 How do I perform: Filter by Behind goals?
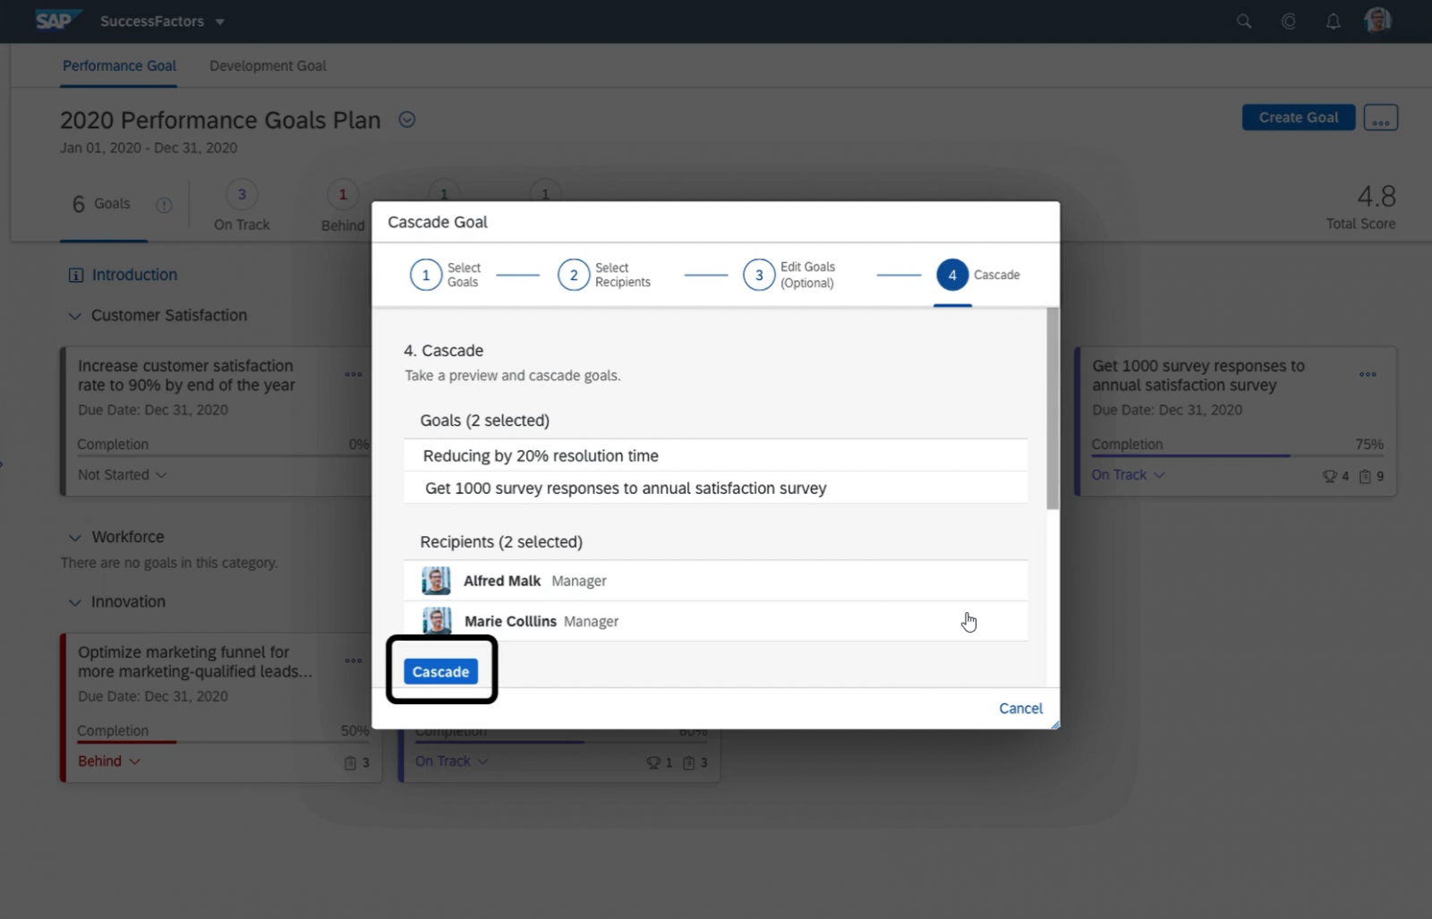(343, 206)
